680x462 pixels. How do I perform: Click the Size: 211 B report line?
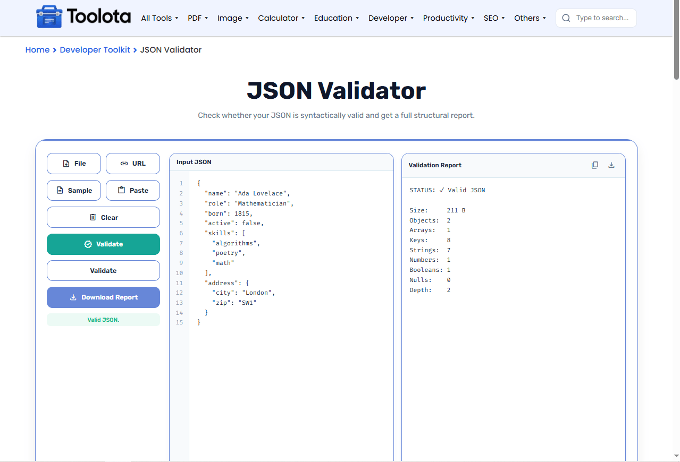[x=438, y=210]
